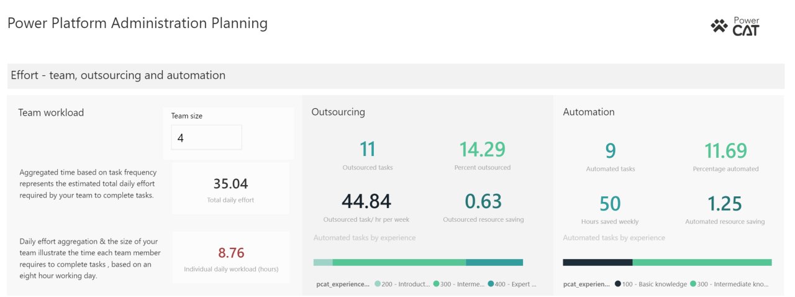
Task: Click the Team workload heading
Action: pyautogui.click(x=51, y=112)
